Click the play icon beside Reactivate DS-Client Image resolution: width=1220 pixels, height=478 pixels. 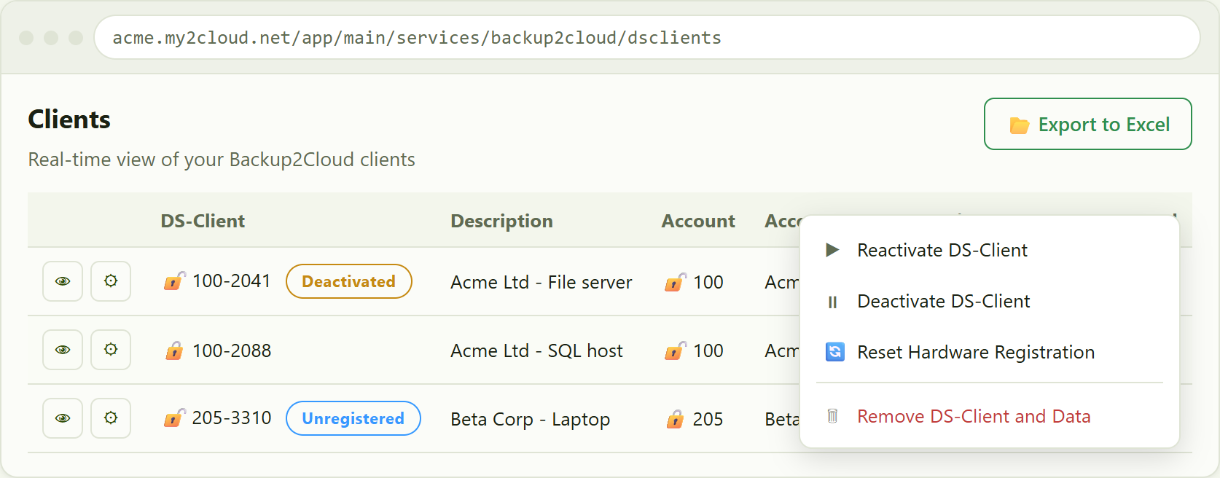(x=832, y=250)
